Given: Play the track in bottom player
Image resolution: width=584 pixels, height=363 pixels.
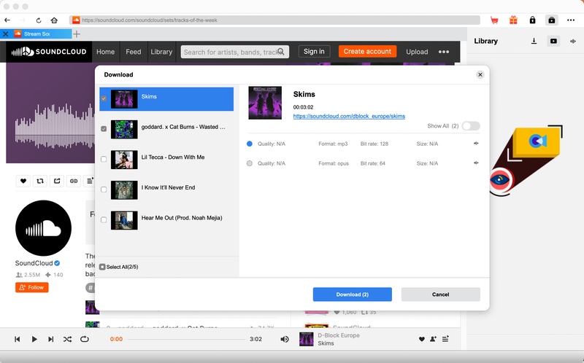Looking at the screenshot, I should click(x=34, y=339).
